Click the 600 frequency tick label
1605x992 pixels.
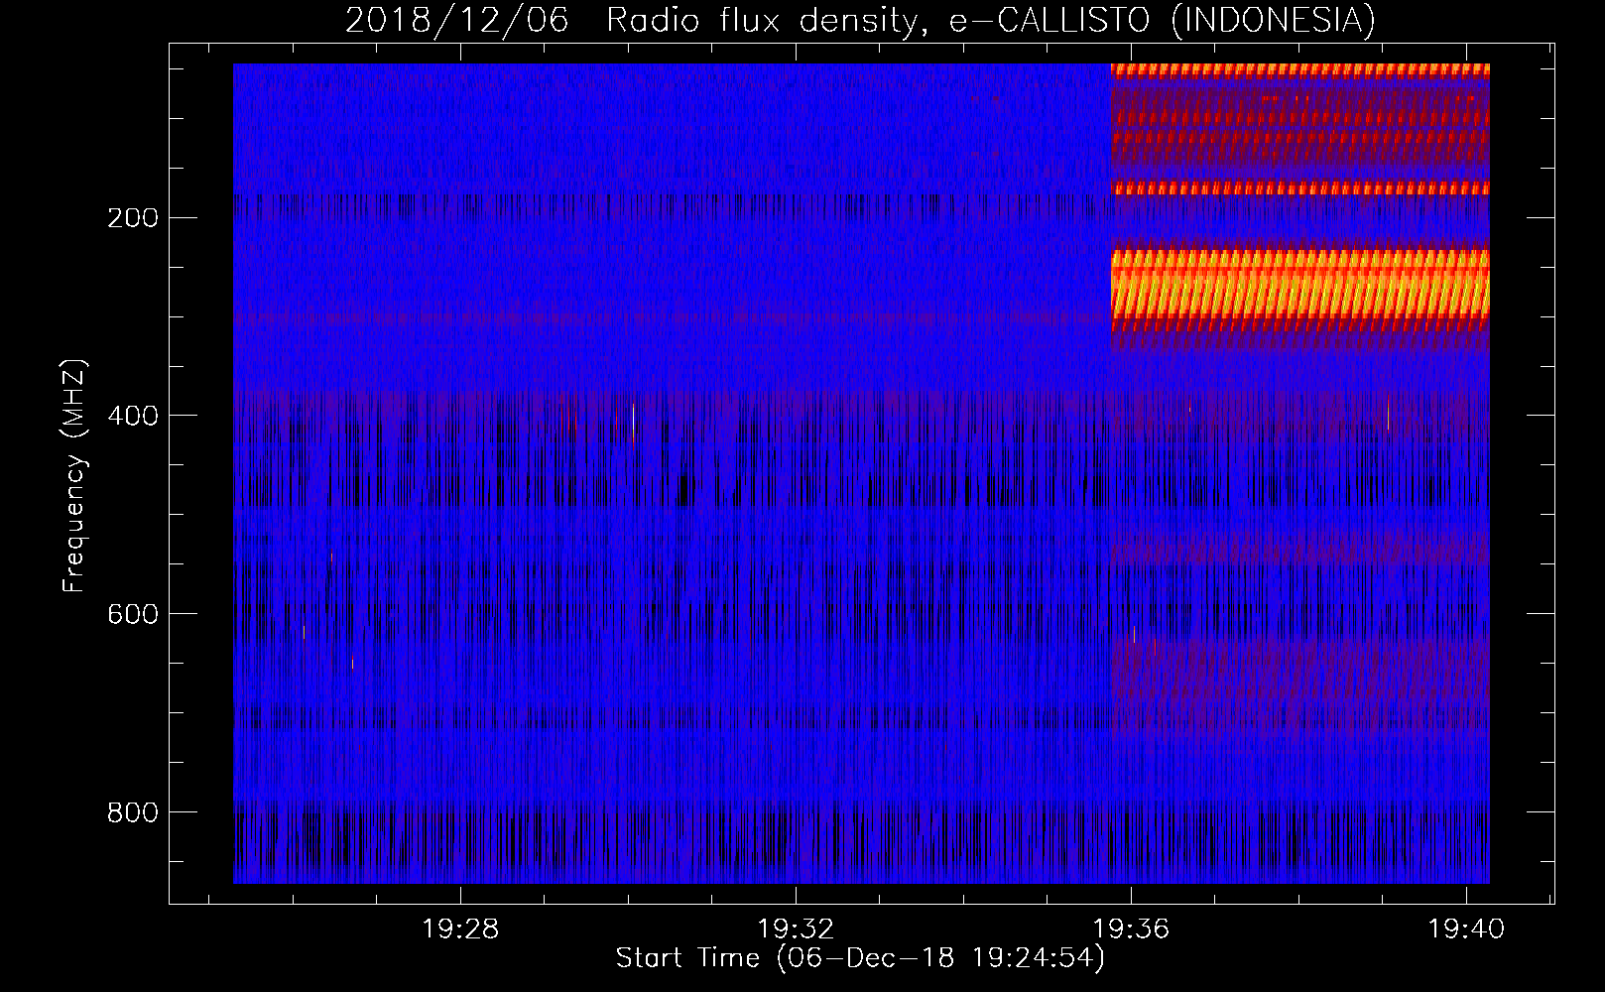133,614
